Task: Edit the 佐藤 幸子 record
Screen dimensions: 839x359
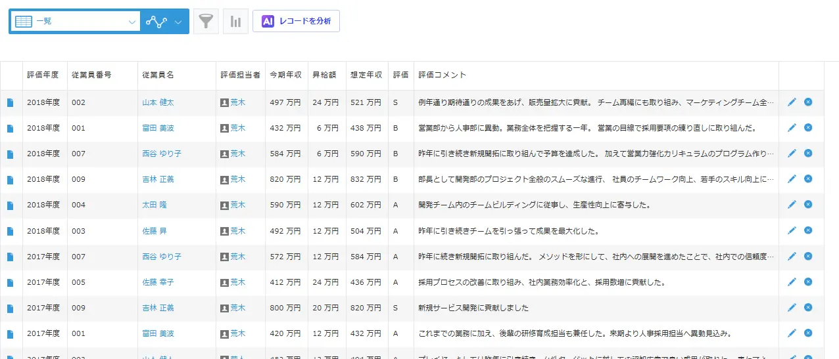Action: tap(792, 282)
